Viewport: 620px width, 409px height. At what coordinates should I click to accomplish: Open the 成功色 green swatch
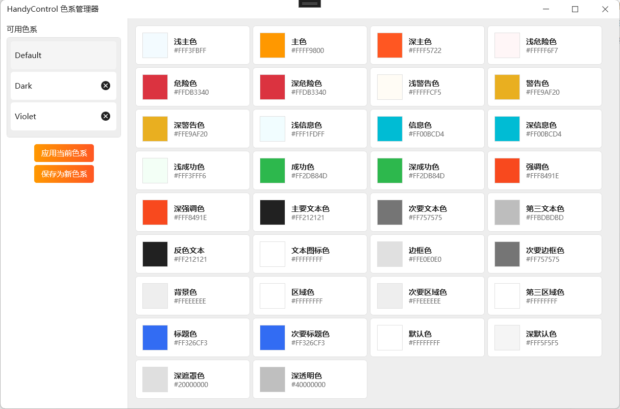click(272, 171)
